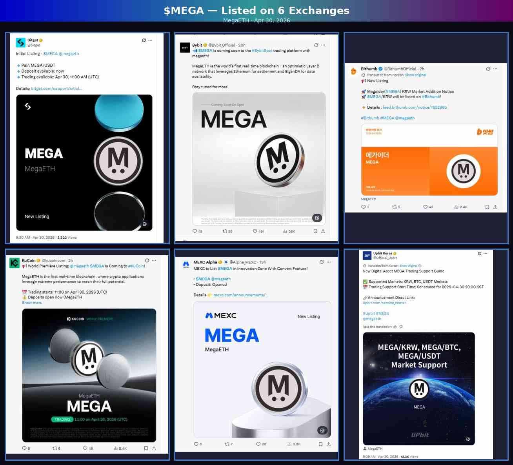Screen dimensions: 513x465
Task: Open Upbit's Market Support image
Action: pos(419,389)
